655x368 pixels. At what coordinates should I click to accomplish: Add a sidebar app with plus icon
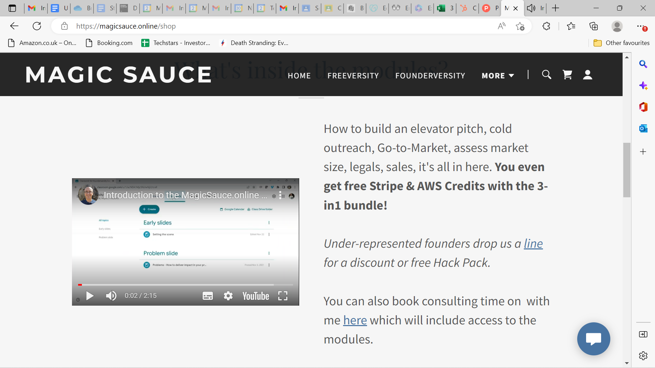pos(643,152)
